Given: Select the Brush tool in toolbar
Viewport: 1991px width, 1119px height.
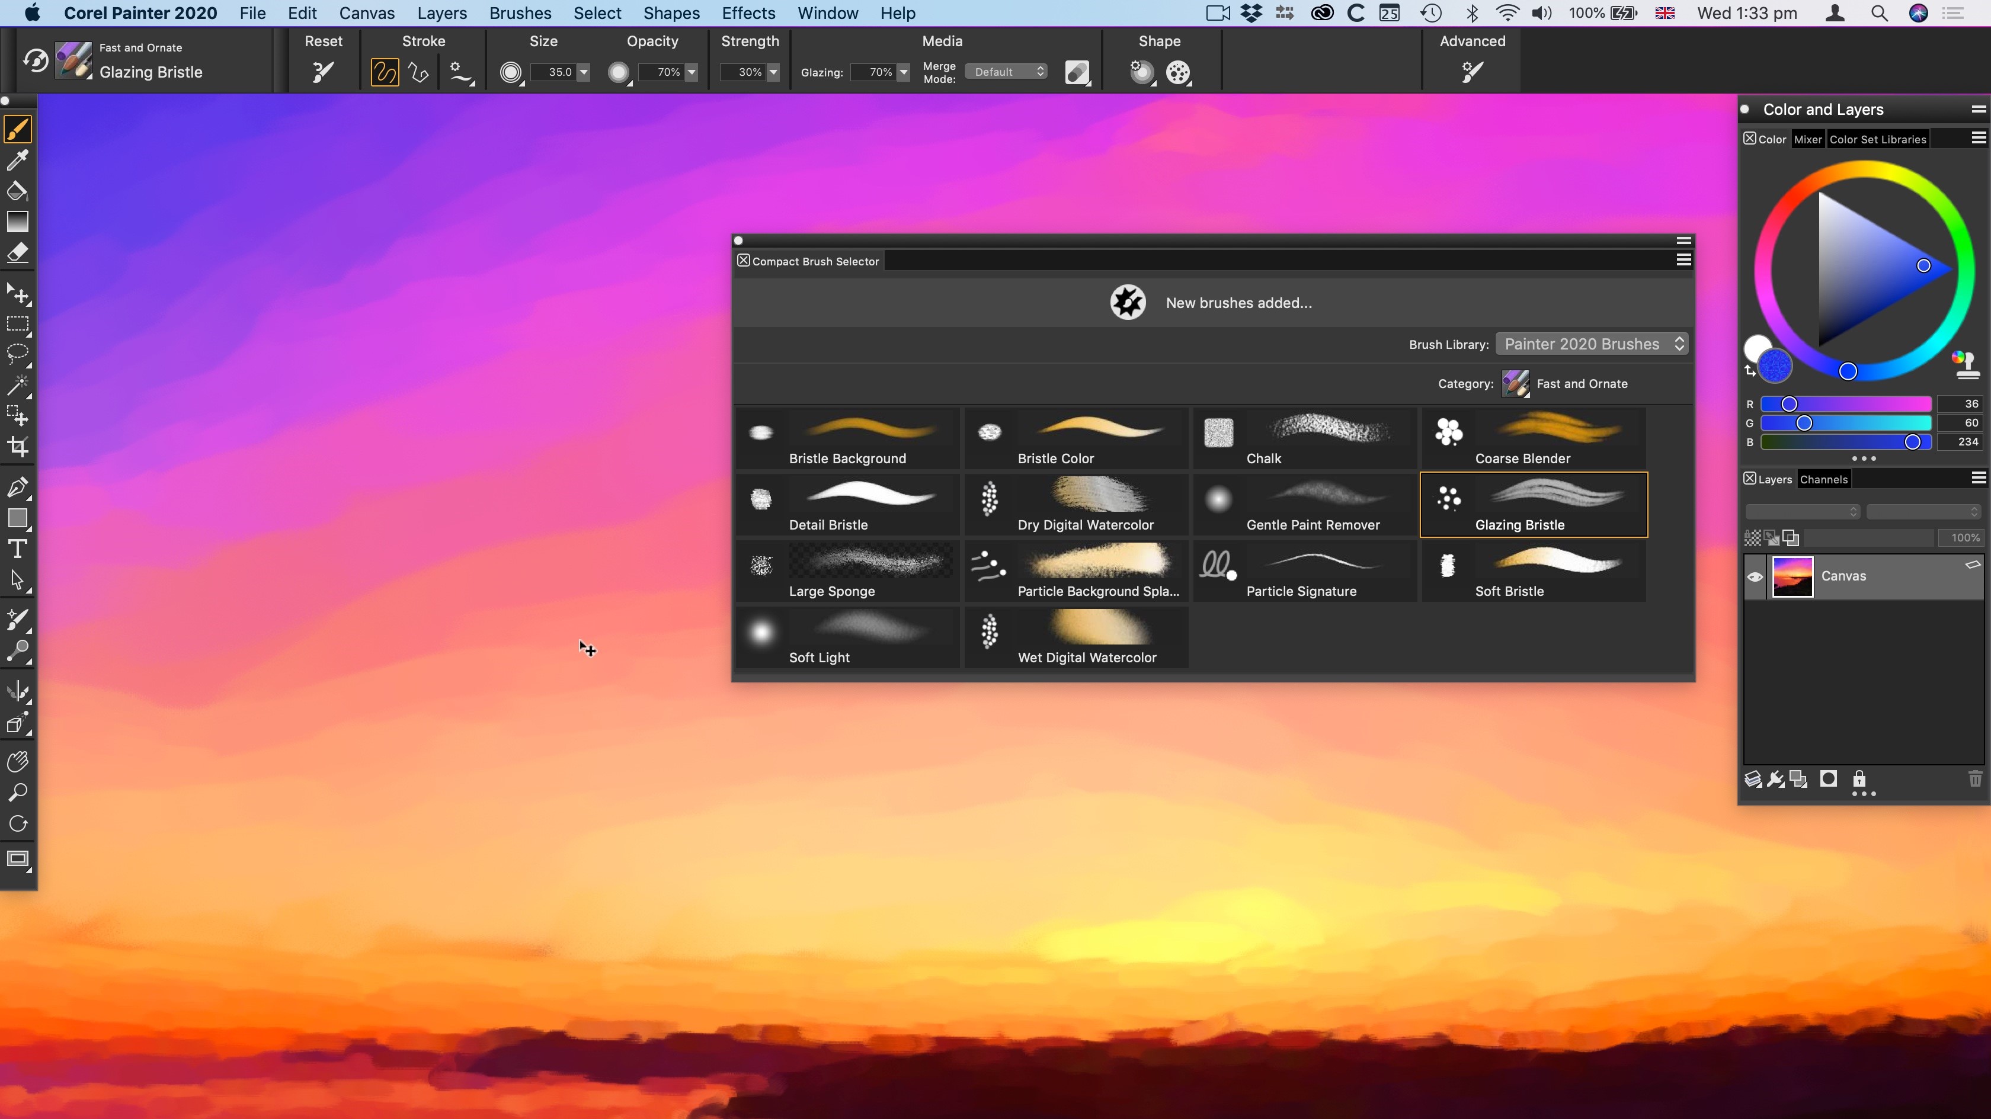Looking at the screenshot, I should pyautogui.click(x=19, y=127).
